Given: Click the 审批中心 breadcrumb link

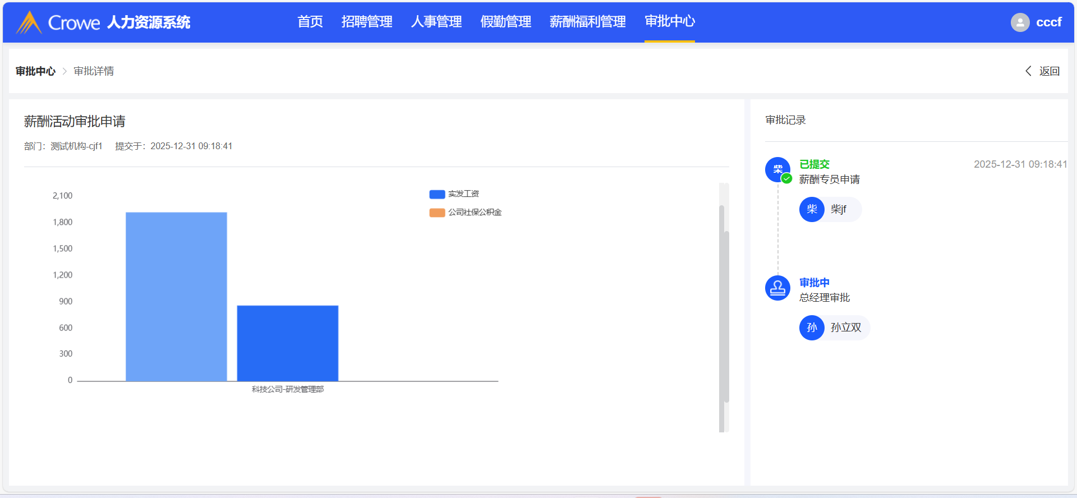Looking at the screenshot, I should (35, 71).
